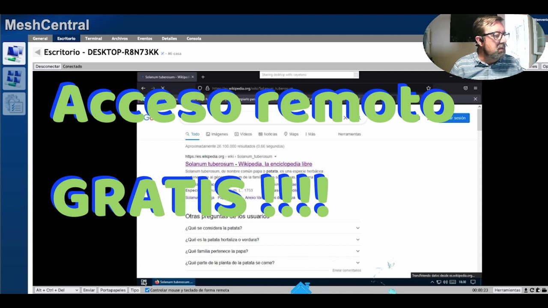The width and height of the screenshot is (548, 308).
Task: Open Windows notification center icon
Action: (473, 282)
